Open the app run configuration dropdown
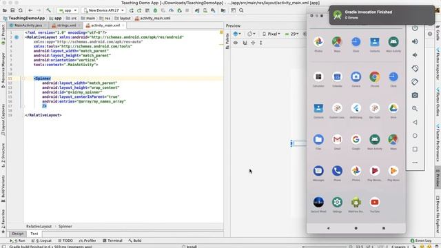The width and height of the screenshot is (441, 248). (x=68, y=10)
